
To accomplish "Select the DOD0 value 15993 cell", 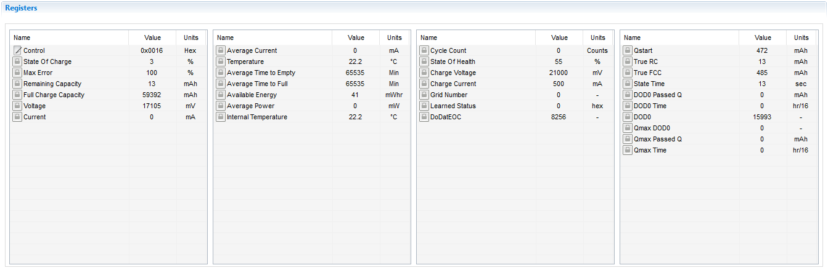I will click(763, 117).
